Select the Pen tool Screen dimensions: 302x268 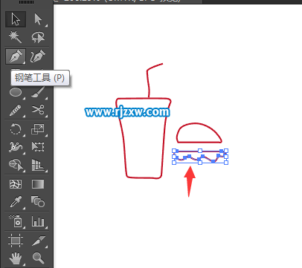click(16, 56)
